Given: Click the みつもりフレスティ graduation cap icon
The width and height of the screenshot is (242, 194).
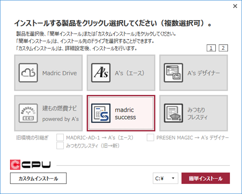Looking at the screenshot, I should [x=174, y=113].
